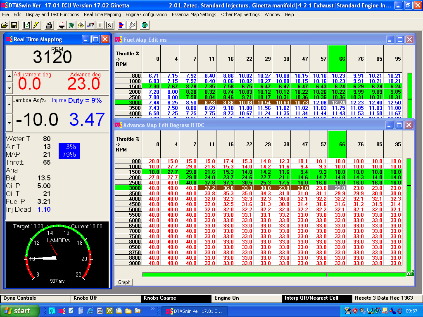Click the toolbar button labeled I
Screen dimensions: 423x317
click(x=100, y=25)
